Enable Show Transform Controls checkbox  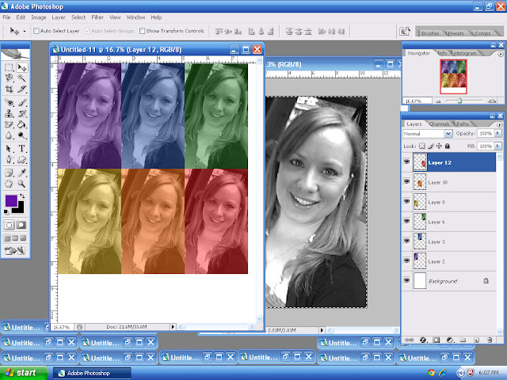click(142, 31)
